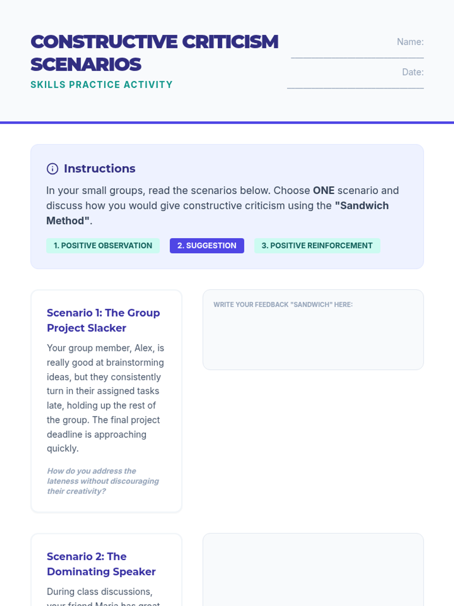Click 'Scenario 1: The Group Project Slacker' heading
454x606 pixels.
[x=103, y=320]
